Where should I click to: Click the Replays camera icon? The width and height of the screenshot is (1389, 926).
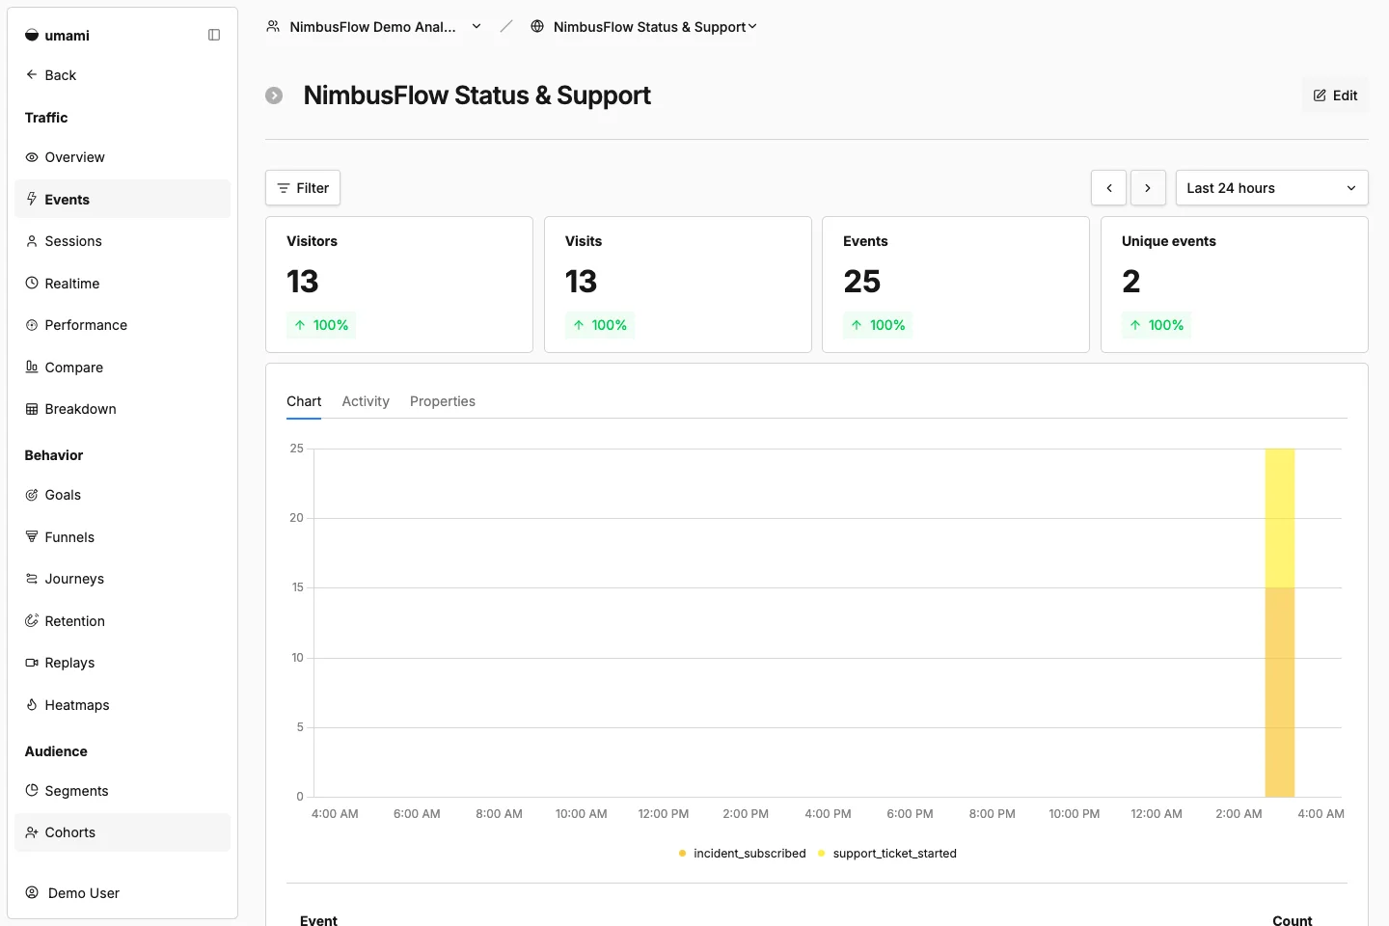click(x=32, y=663)
